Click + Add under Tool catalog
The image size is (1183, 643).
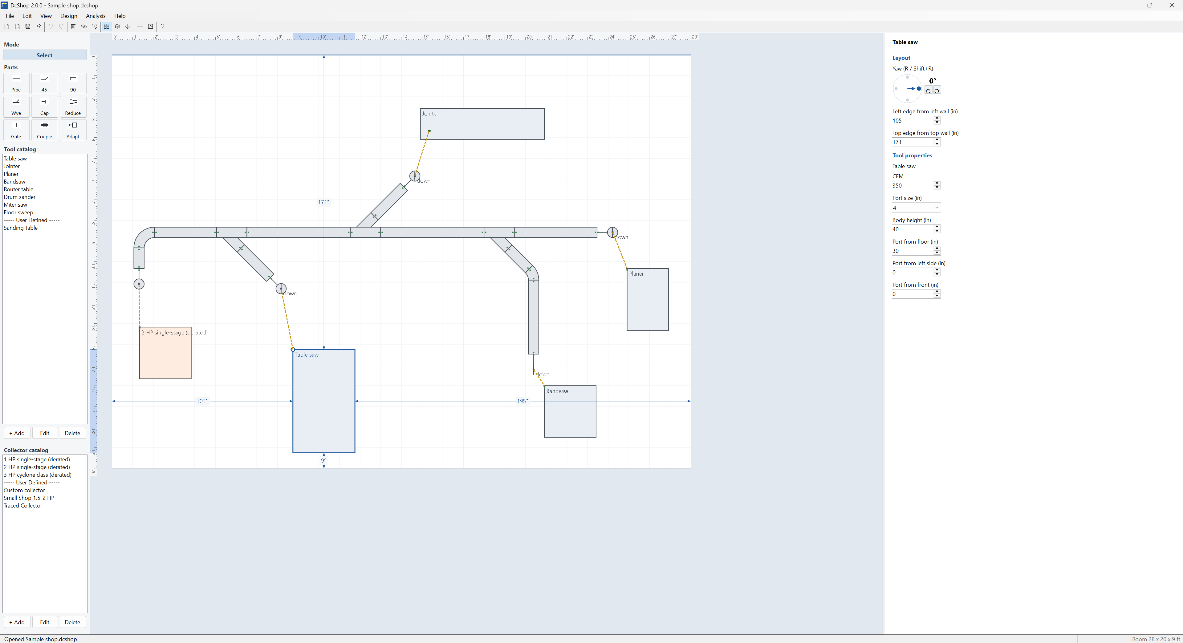(x=17, y=433)
